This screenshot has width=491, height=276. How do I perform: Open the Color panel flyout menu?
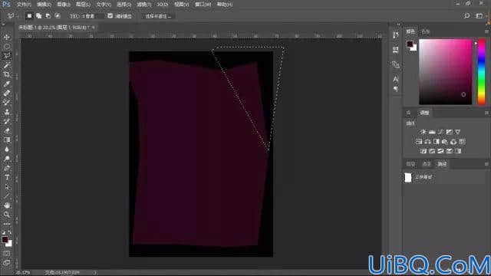click(486, 31)
